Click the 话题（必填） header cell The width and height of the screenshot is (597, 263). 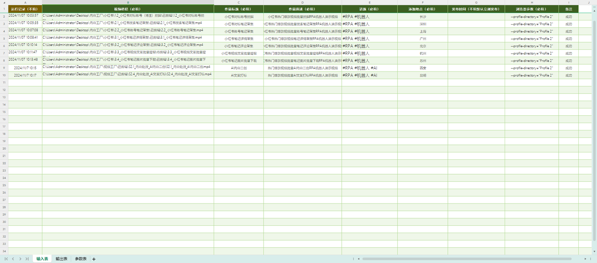point(369,9)
